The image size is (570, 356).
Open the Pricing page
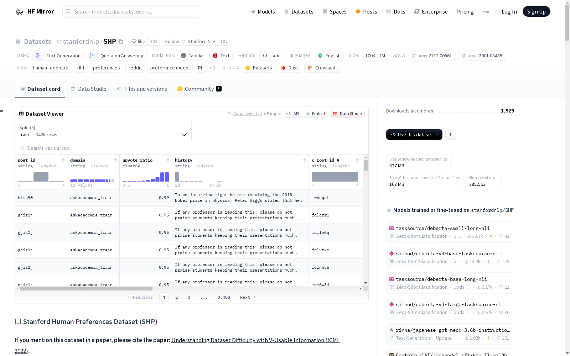pos(465,11)
